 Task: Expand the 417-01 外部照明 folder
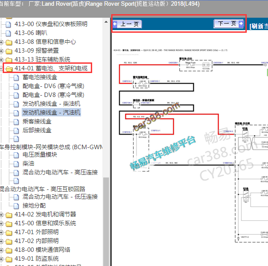point(1,233)
